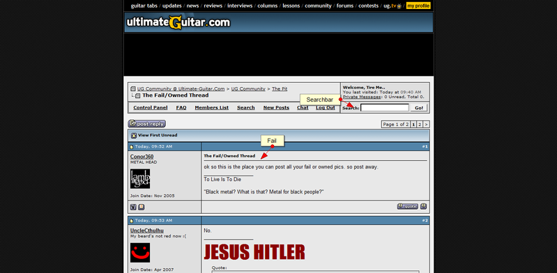The image size is (557, 273).
Task: Click the text Join Date: Nov 2005
Action: (x=153, y=196)
